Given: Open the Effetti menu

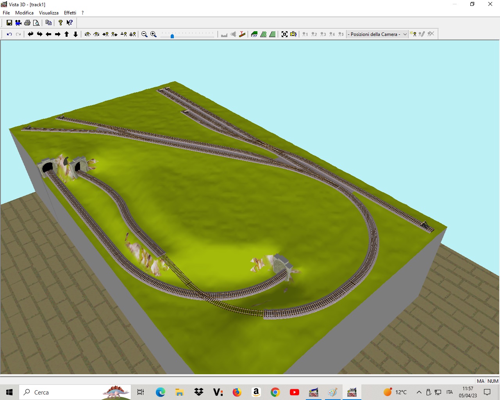Looking at the screenshot, I should (x=70, y=13).
